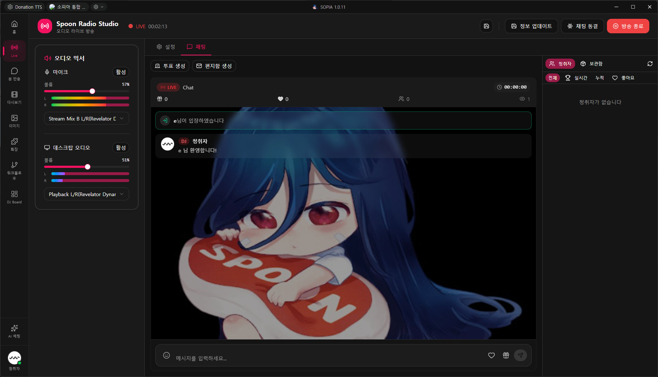Click the gift icon in message box

(506, 355)
